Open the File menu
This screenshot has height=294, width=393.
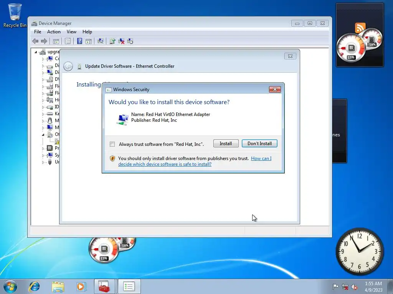(38, 32)
